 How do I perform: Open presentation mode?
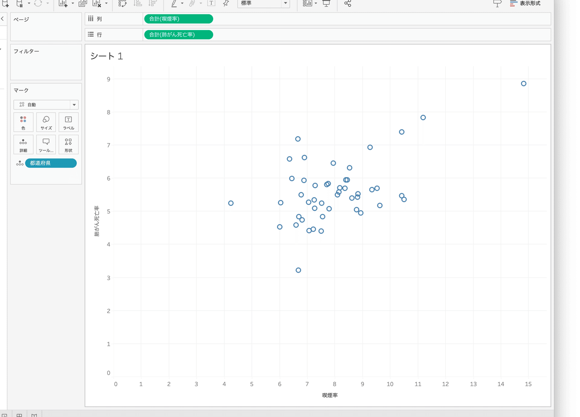[326, 3]
